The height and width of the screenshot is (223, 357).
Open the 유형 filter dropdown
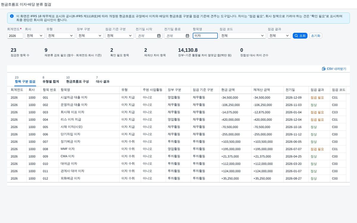tap(60, 36)
